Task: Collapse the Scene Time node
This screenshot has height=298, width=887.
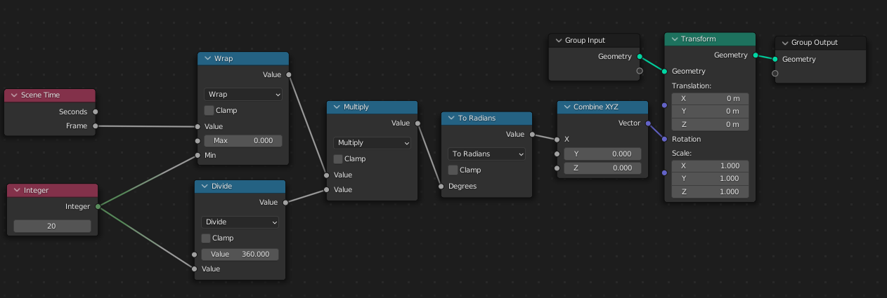Action: [14, 95]
